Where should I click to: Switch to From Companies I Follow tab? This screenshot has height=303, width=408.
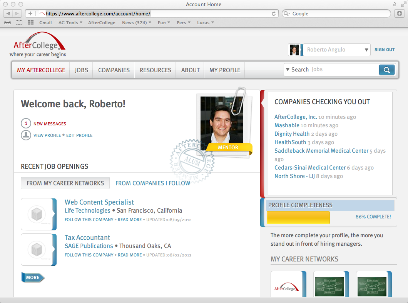(x=153, y=183)
